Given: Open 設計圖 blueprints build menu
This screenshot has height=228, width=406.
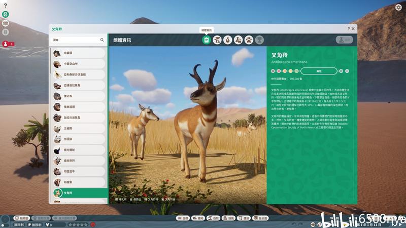Looking at the screenshot, I should pos(260,218).
